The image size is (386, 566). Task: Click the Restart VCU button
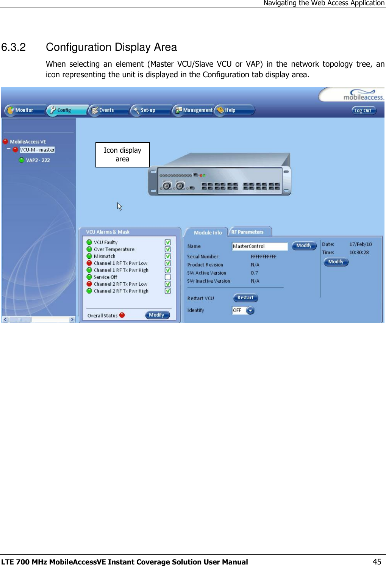click(x=245, y=298)
